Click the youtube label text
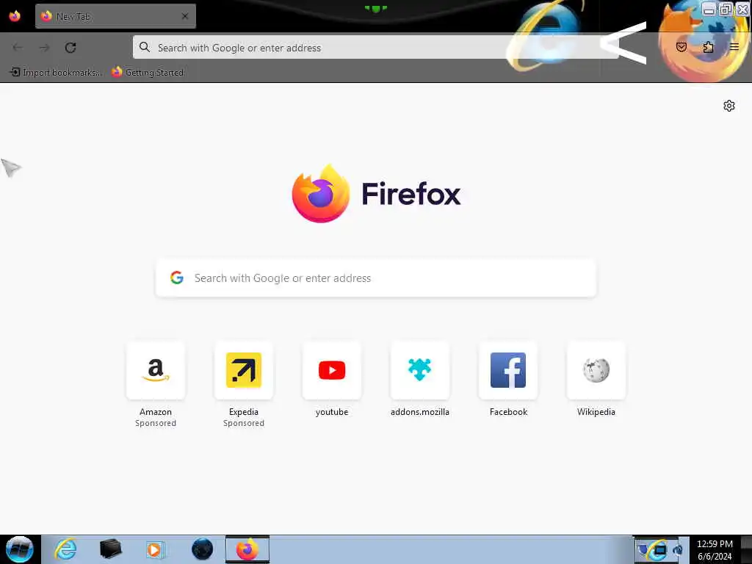Image resolution: width=752 pixels, height=564 pixels. pyautogui.click(x=332, y=412)
